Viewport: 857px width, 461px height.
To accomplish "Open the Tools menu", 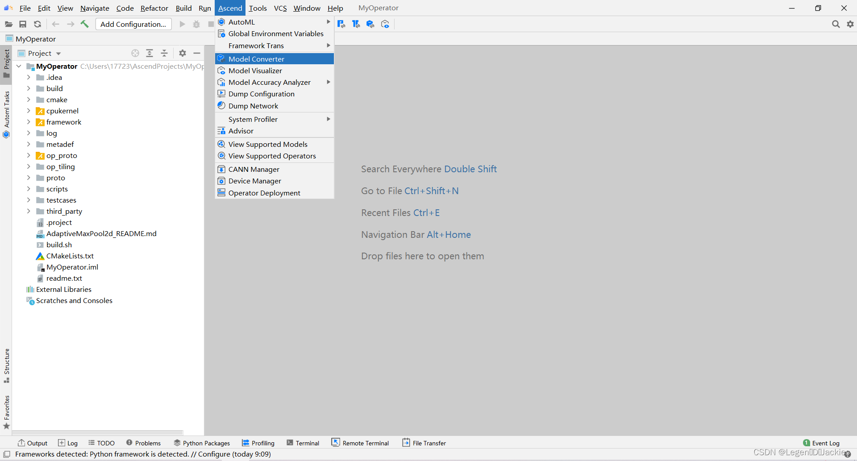I will point(258,8).
